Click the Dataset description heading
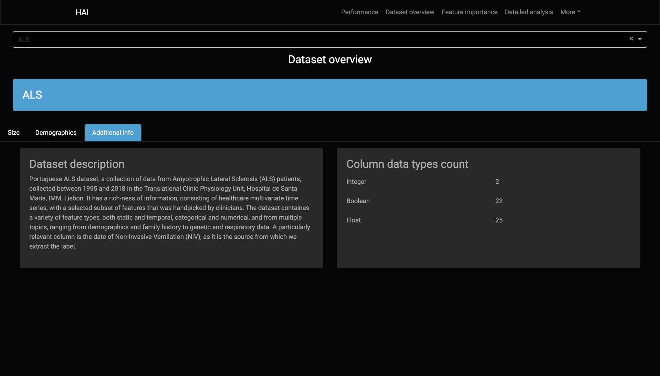The image size is (660, 376). pyautogui.click(x=77, y=164)
